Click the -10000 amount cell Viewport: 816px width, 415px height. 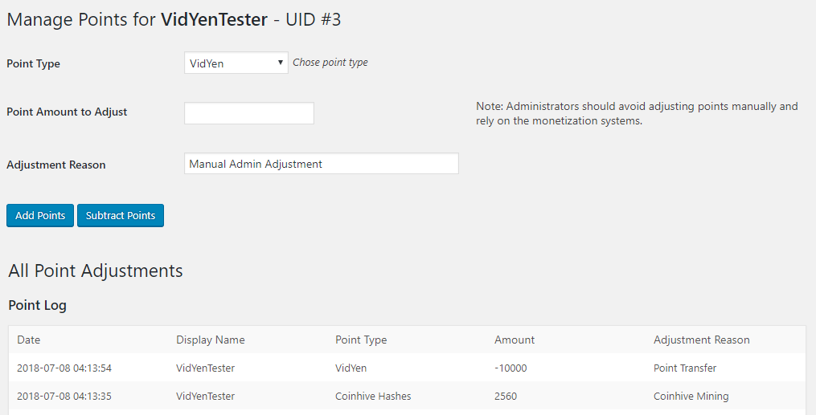click(511, 368)
